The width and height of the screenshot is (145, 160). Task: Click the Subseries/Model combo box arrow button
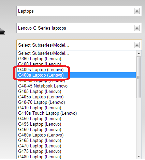click(137, 45)
